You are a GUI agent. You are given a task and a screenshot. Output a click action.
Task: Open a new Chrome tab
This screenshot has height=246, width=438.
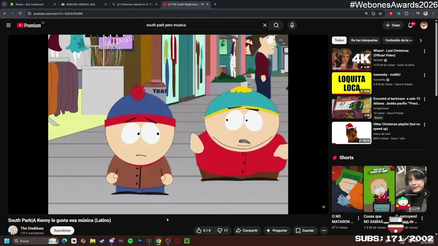(215, 4)
